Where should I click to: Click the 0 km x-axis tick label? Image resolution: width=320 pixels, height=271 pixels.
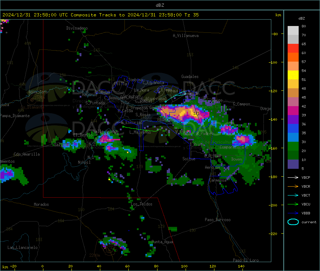tap(42, 266)
